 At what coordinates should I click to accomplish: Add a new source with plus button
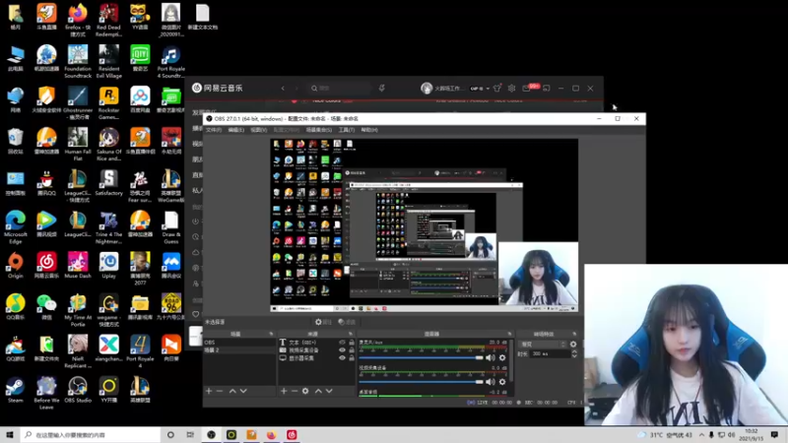tap(284, 391)
